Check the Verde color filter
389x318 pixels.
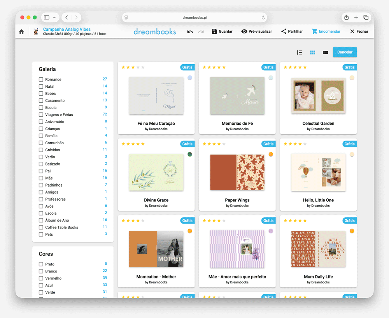click(x=41, y=292)
